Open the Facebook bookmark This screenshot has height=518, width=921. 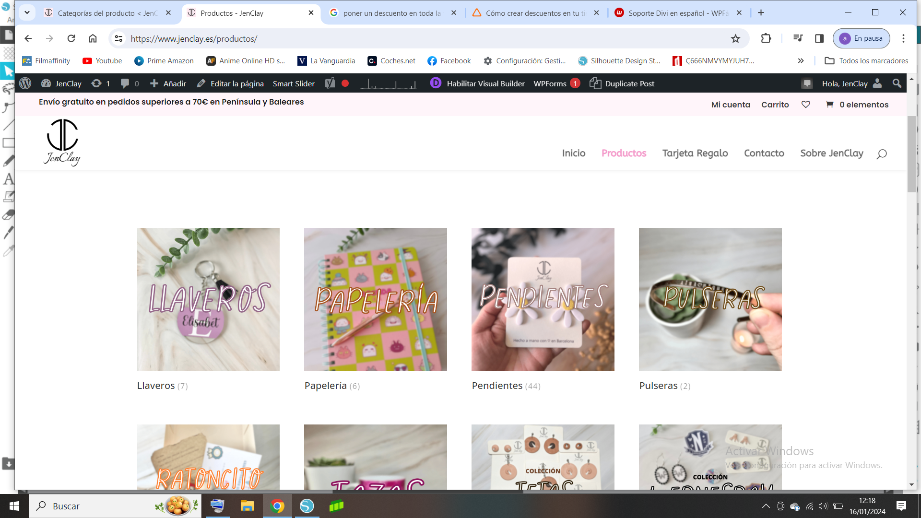[x=449, y=61]
